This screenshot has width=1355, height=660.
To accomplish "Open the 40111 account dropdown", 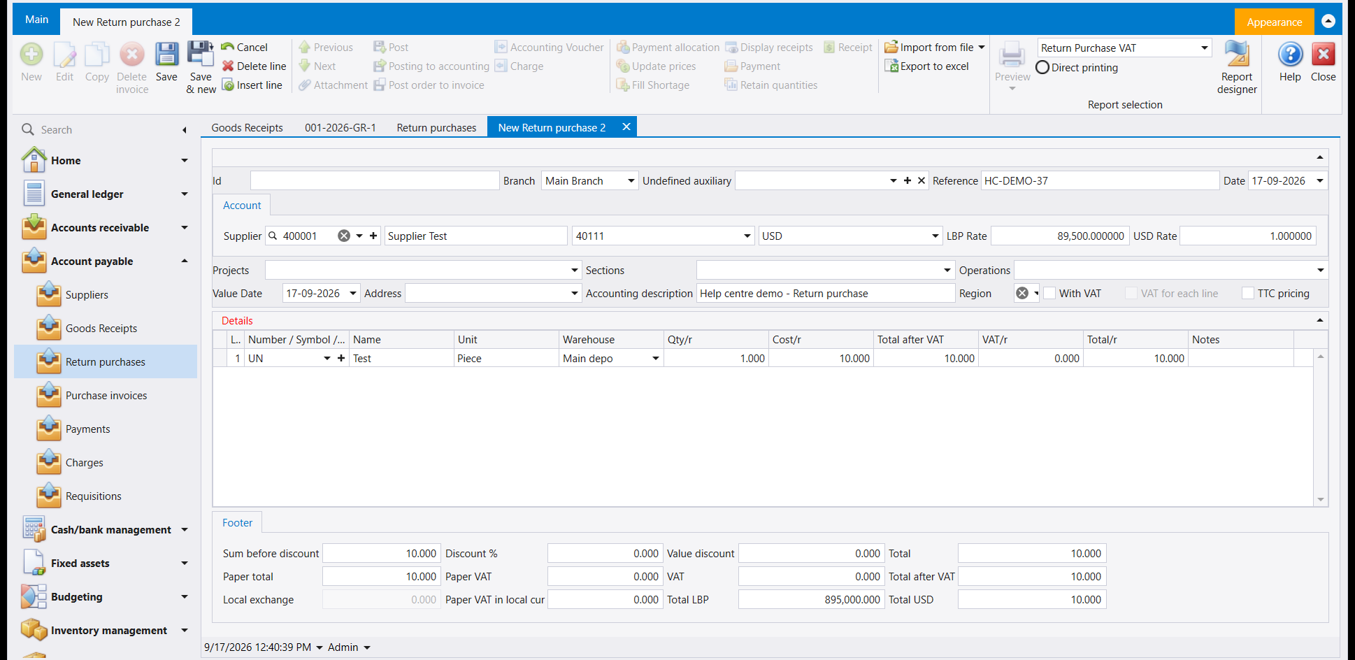I will coord(747,236).
